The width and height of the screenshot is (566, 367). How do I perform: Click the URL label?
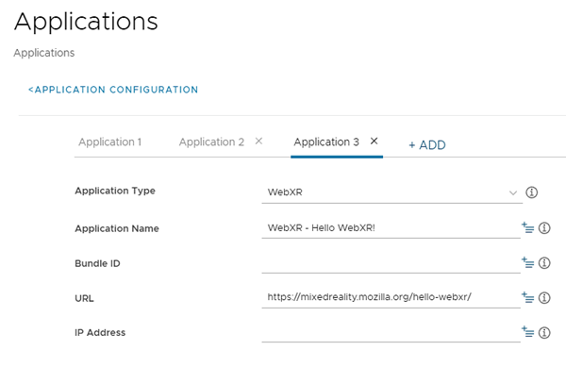point(84,298)
